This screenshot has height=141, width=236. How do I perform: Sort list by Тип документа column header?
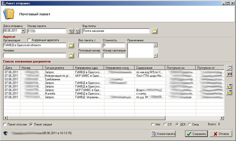58,68
